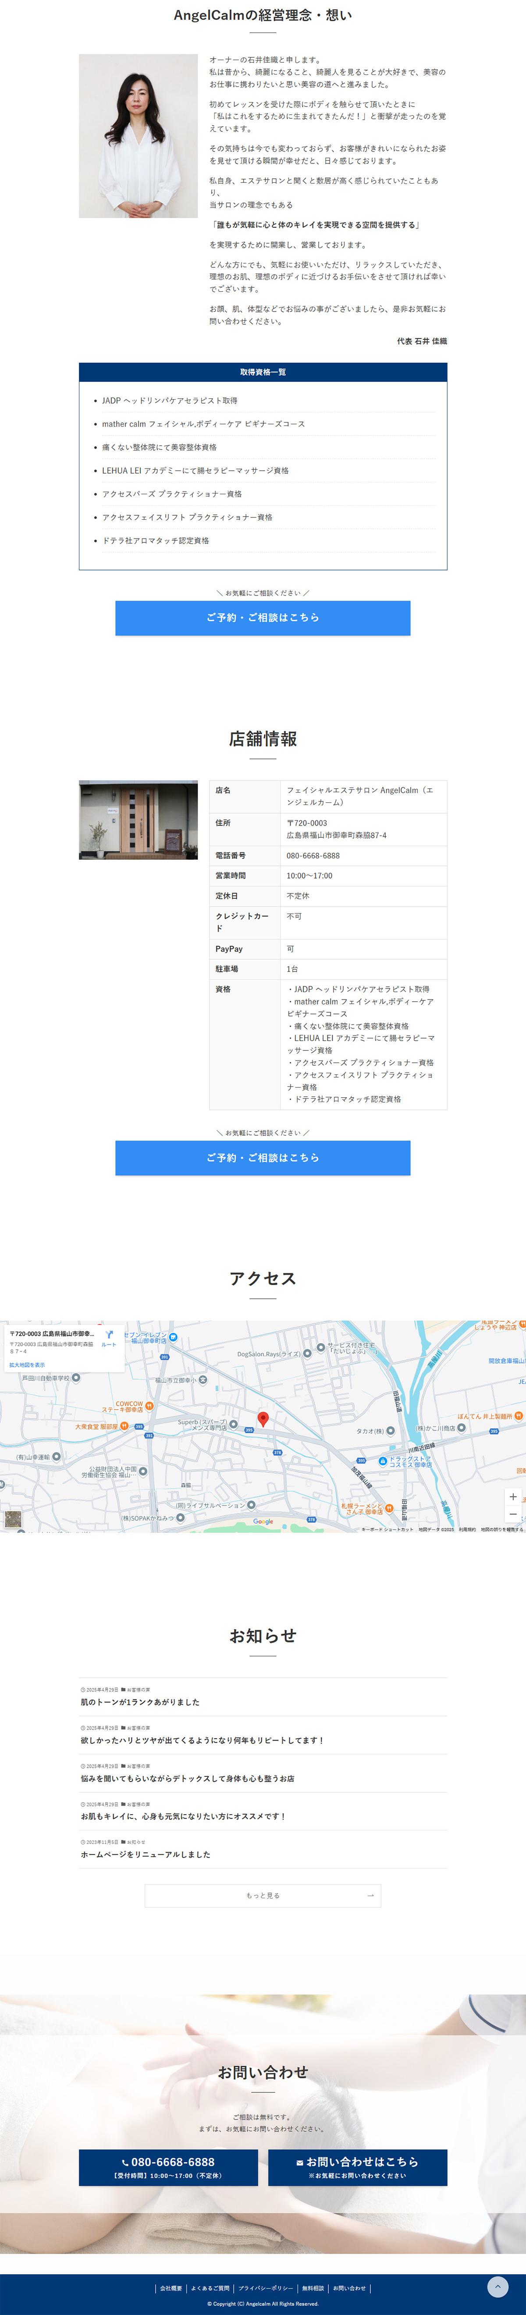Click the (株)SOPAKかねみつ map marker
Image resolution: width=526 pixels, height=2315 pixels.
[x=181, y=1518]
